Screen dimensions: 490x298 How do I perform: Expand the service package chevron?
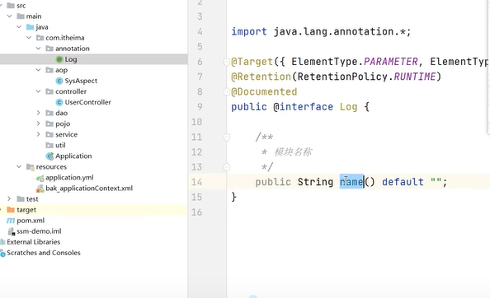pos(38,135)
